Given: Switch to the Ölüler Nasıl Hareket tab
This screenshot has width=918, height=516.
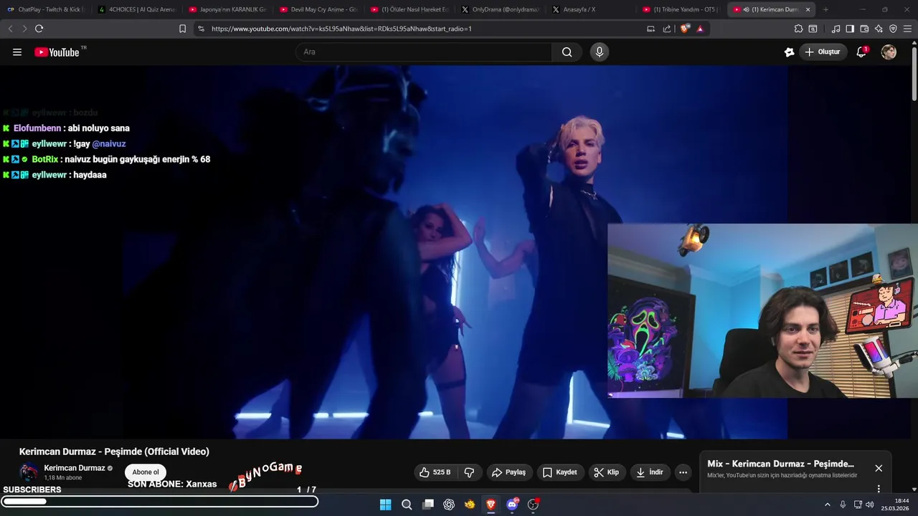Looking at the screenshot, I should (x=409, y=9).
